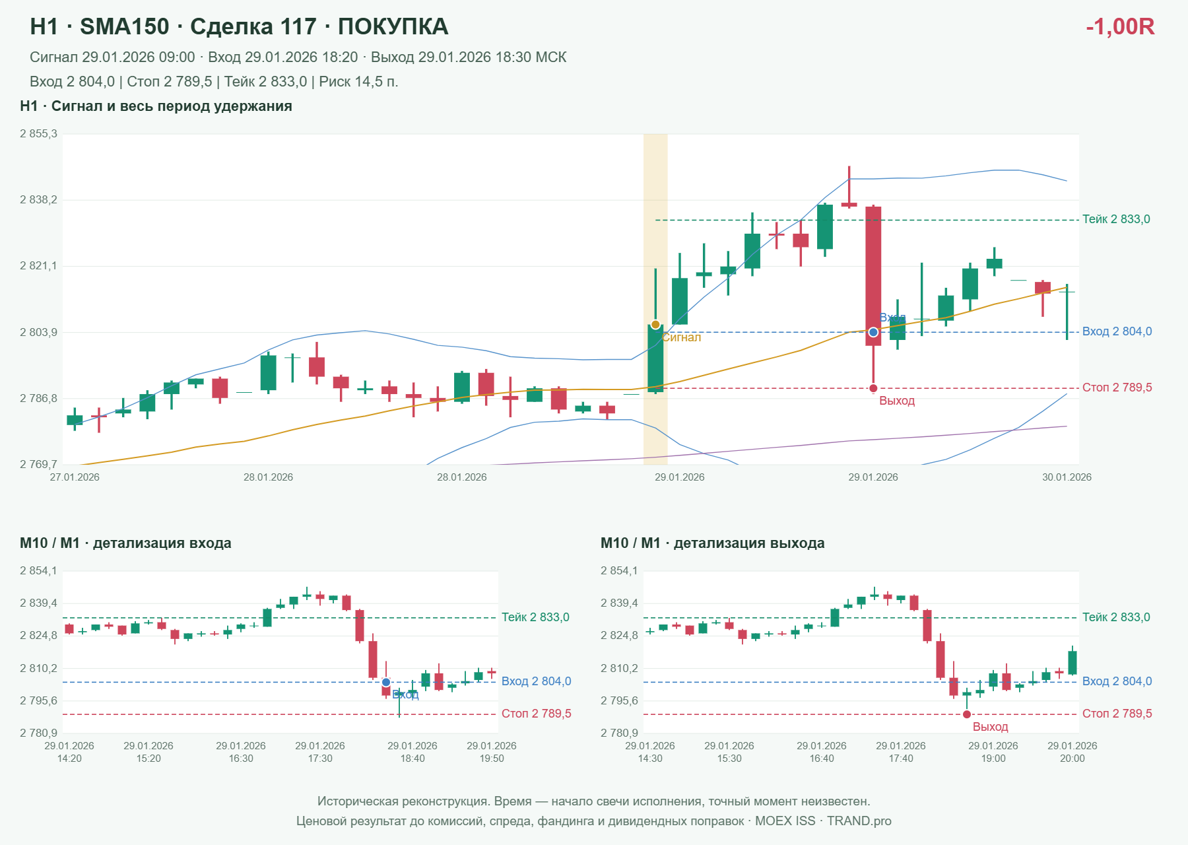Click the 'Выход' annotation in exit detail chart
The image size is (1188, 845).
990,727
